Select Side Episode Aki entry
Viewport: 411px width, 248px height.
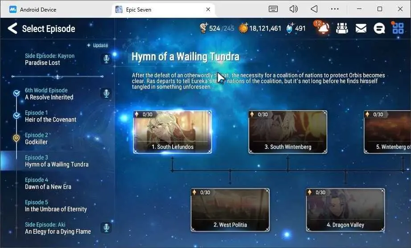(58, 228)
